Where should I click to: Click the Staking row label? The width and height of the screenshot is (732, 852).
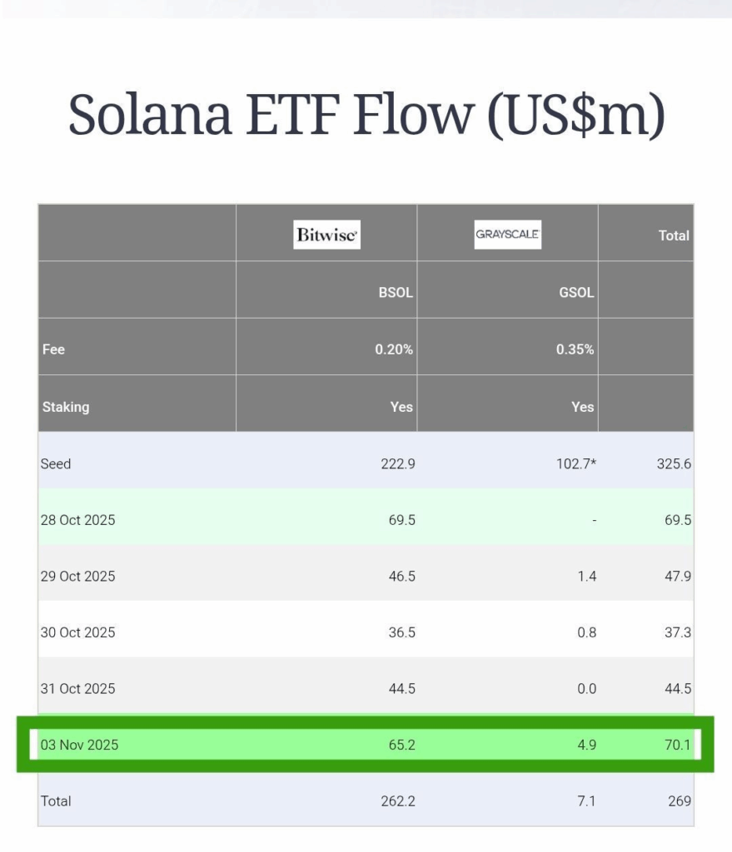(65, 407)
